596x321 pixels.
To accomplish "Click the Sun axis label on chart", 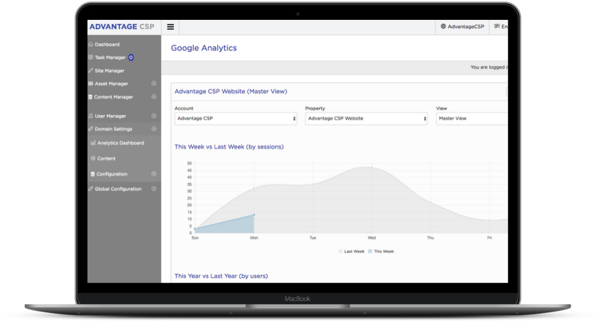I will (x=195, y=238).
